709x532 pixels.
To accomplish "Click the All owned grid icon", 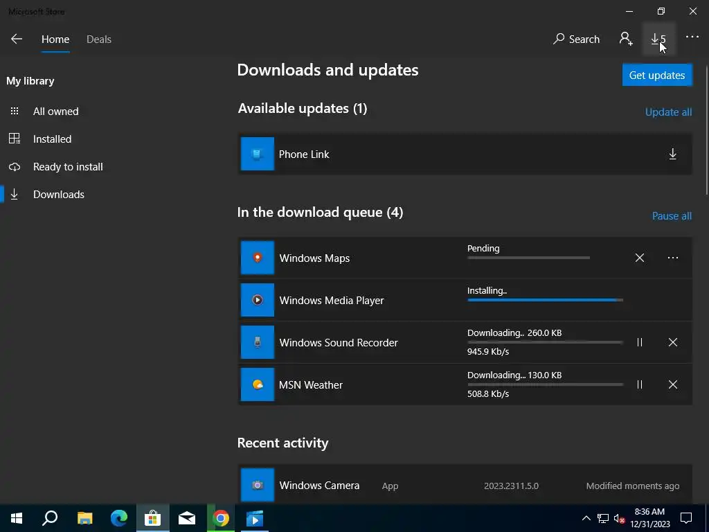I will (15, 112).
